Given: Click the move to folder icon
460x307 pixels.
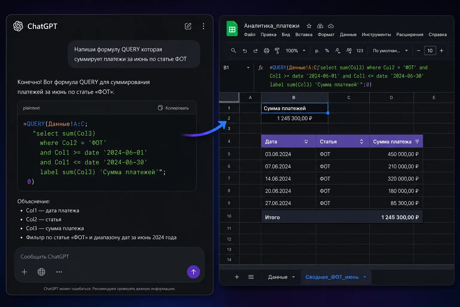Looking at the screenshot, I should click(x=320, y=26).
